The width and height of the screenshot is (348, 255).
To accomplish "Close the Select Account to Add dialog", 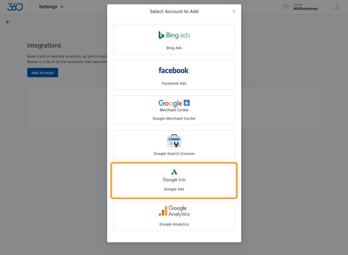I will click(x=234, y=11).
